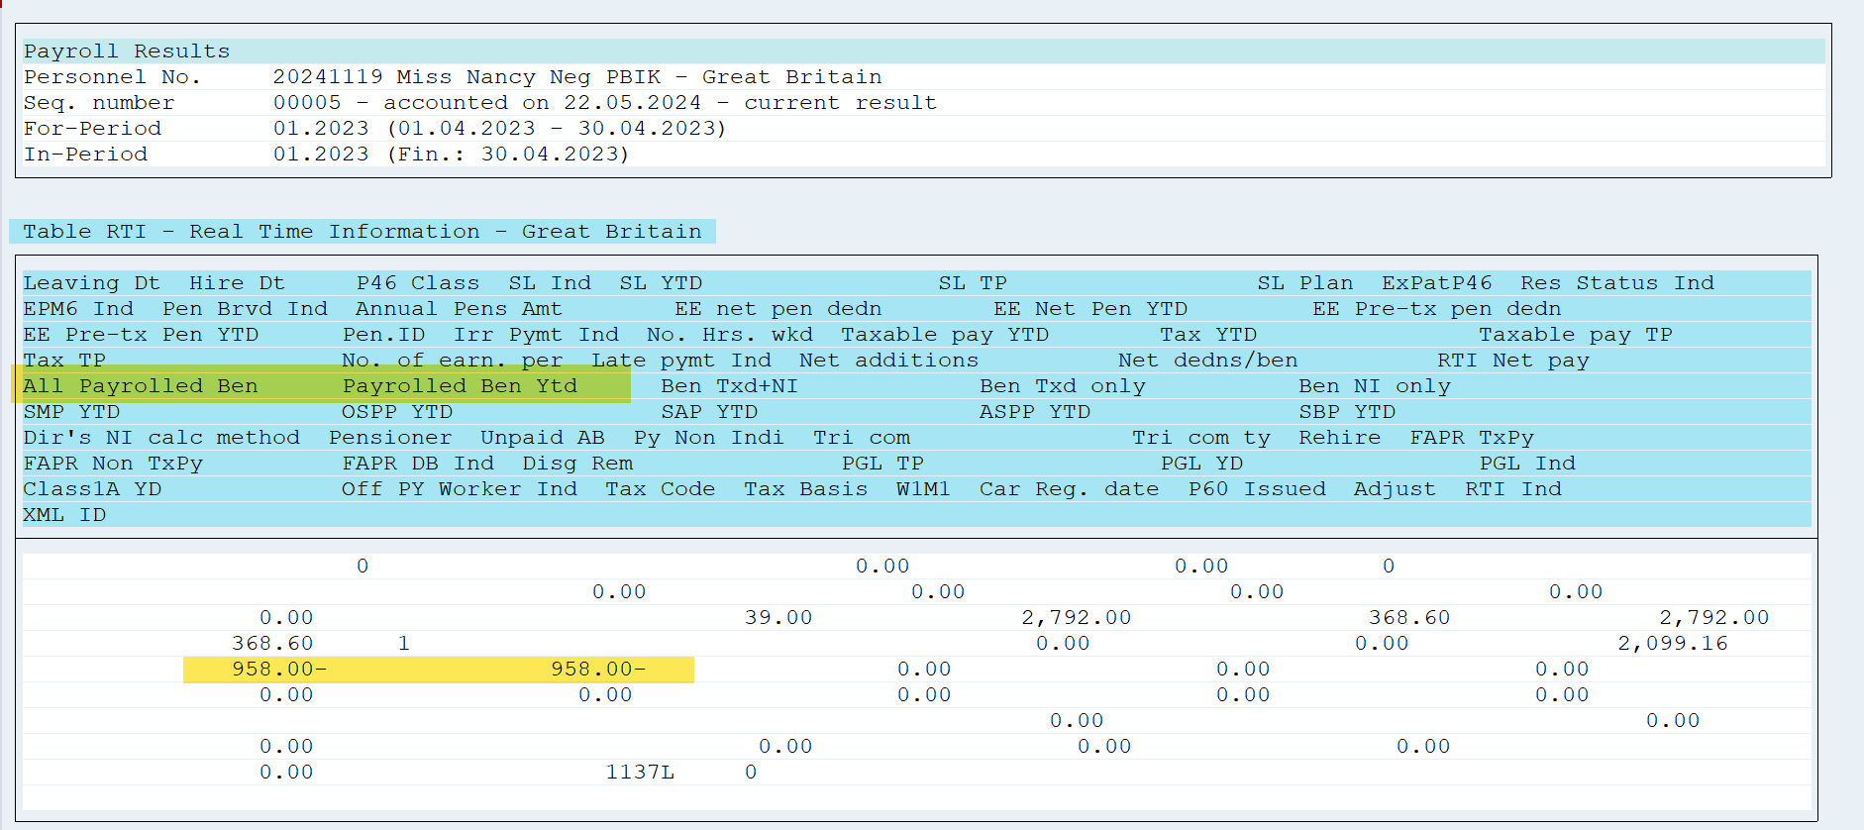
Task: Select the Hire Dt column label
Action: [x=237, y=283]
